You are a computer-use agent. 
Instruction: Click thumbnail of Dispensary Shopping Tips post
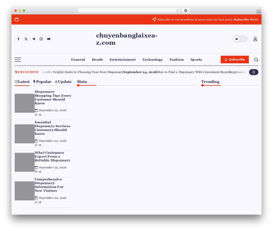pyautogui.click(x=25, y=103)
